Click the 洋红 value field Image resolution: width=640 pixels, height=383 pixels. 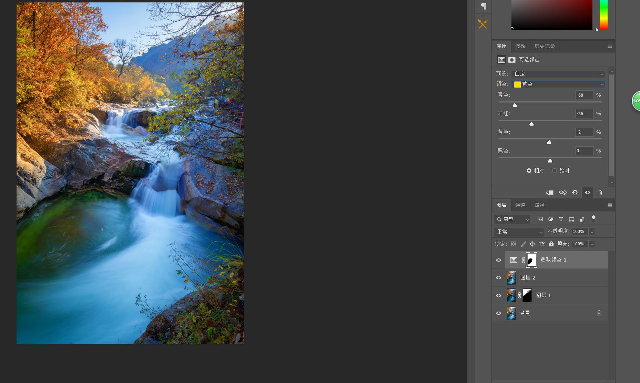coord(585,114)
